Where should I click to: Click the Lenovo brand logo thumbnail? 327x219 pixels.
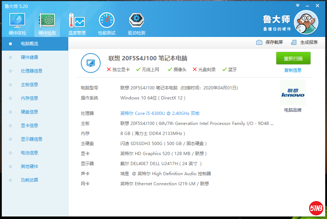[293, 93]
